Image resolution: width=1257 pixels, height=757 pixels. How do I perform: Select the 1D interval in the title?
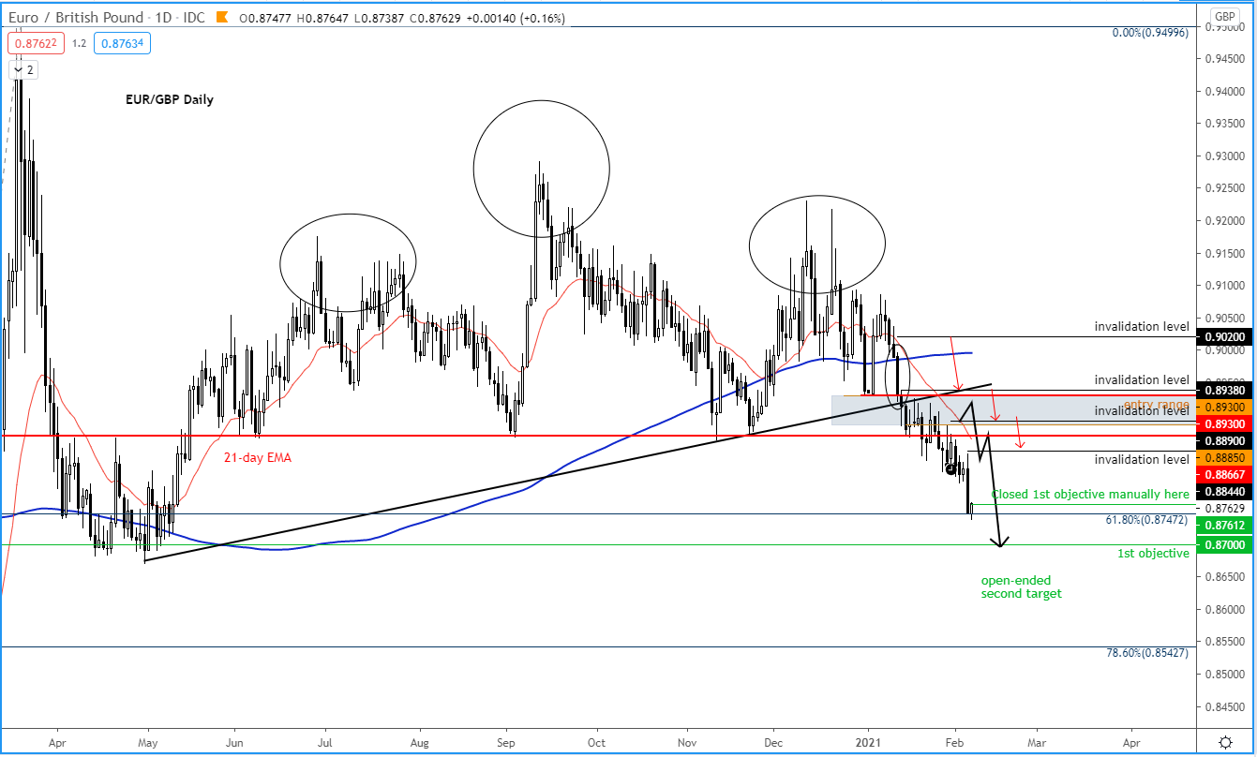click(x=165, y=18)
